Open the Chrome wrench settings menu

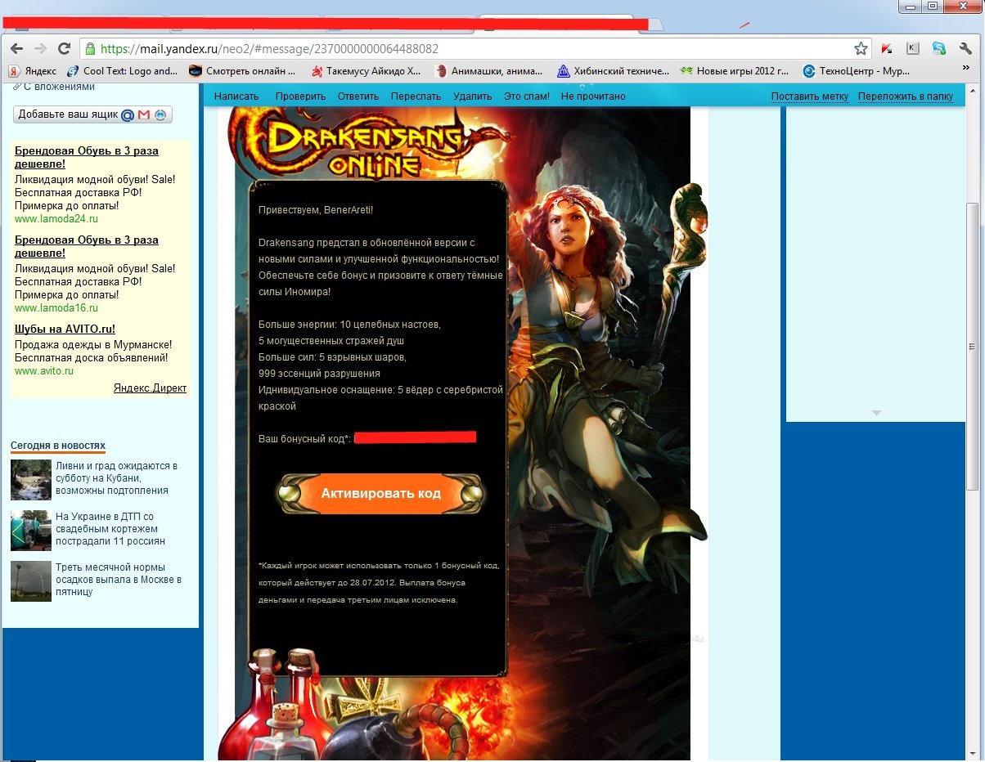[965, 48]
